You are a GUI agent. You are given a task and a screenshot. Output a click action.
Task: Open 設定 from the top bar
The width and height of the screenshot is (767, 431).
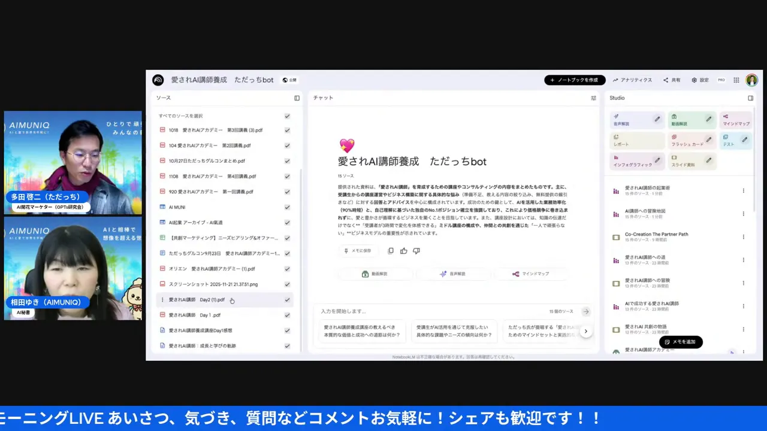(x=700, y=80)
